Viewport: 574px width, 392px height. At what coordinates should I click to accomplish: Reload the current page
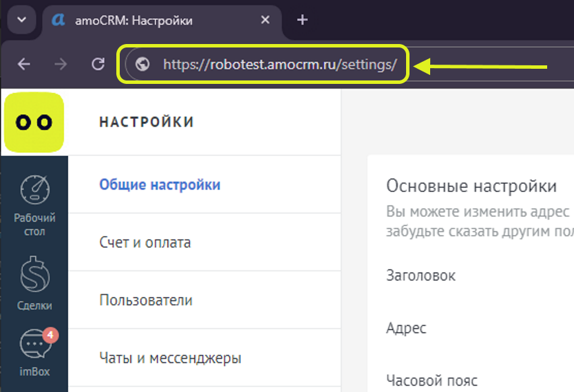[x=98, y=65]
